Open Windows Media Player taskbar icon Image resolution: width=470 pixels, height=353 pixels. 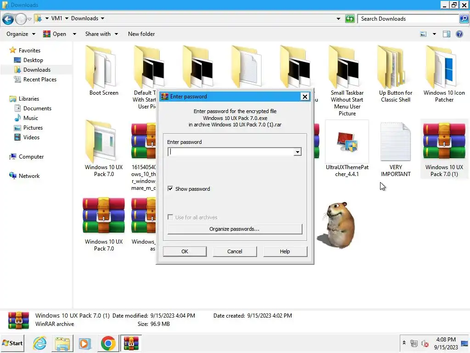[x=85, y=343]
